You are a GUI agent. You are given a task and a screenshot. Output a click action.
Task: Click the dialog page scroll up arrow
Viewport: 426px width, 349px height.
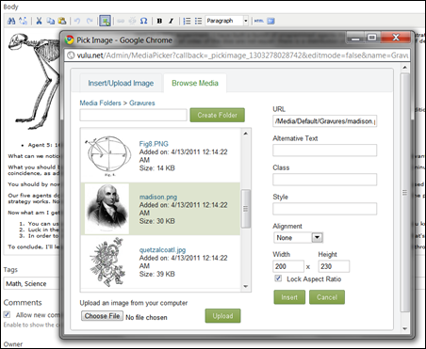tap(405, 67)
